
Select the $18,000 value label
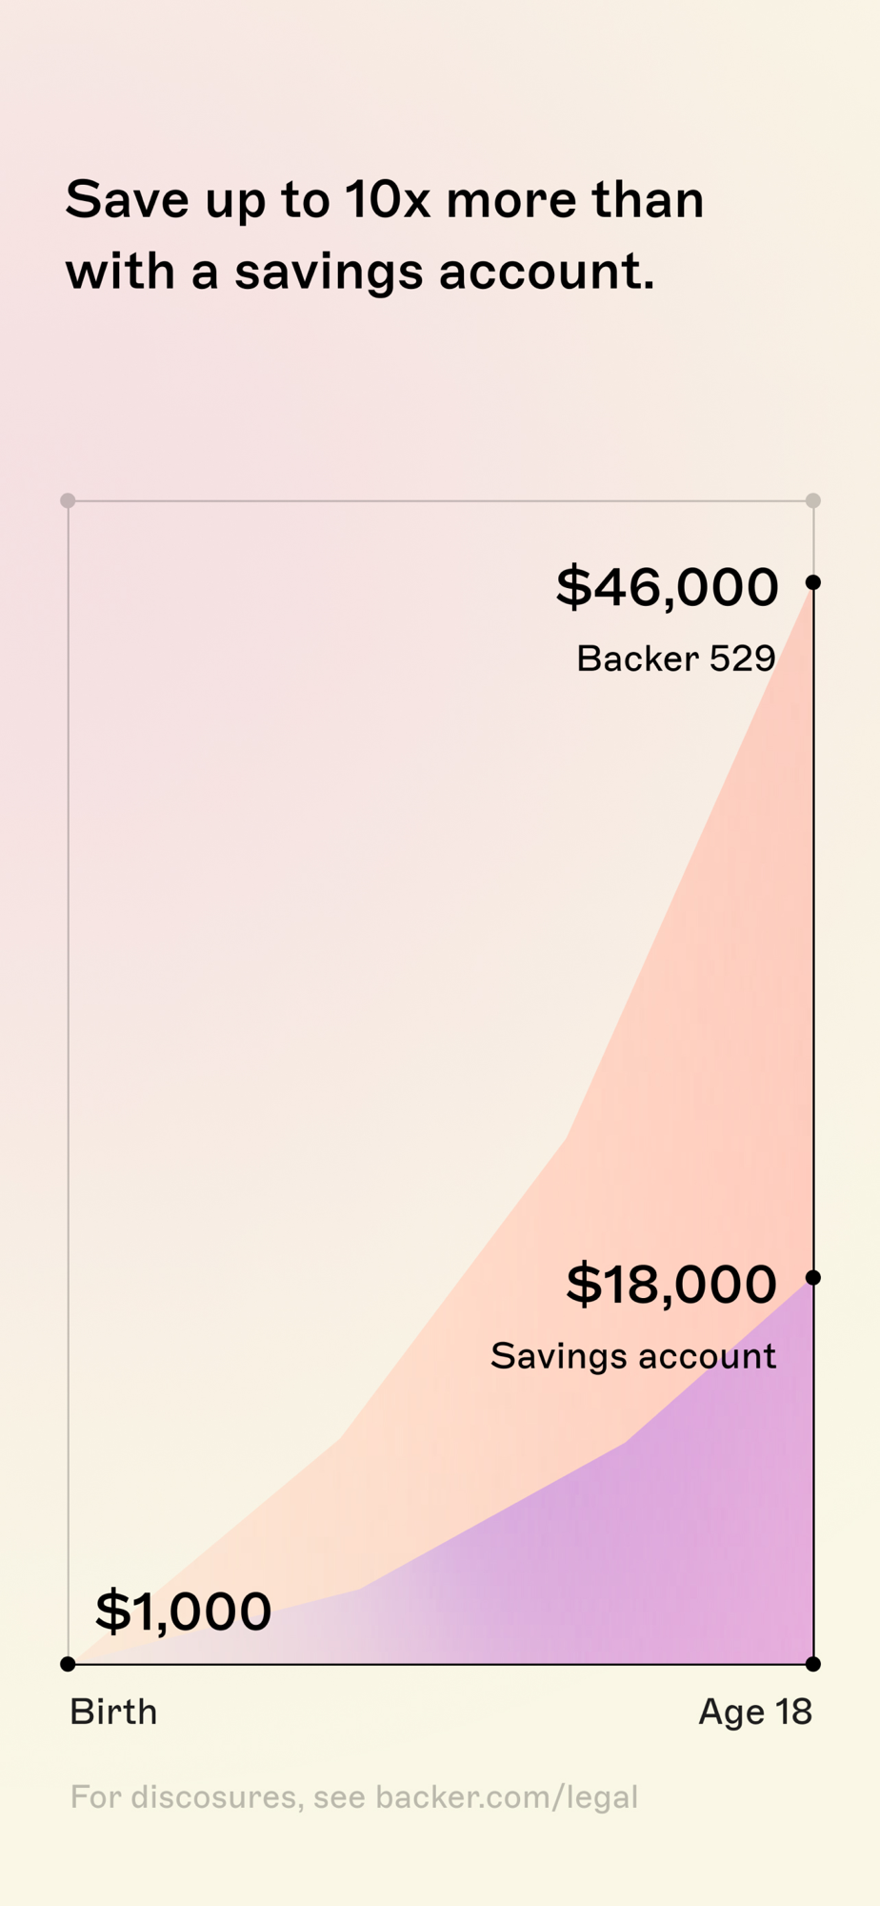click(671, 1284)
